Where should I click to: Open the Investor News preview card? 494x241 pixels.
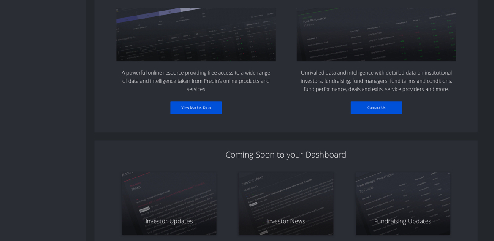(286, 204)
